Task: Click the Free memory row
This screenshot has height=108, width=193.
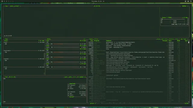Action: click(24, 67)
